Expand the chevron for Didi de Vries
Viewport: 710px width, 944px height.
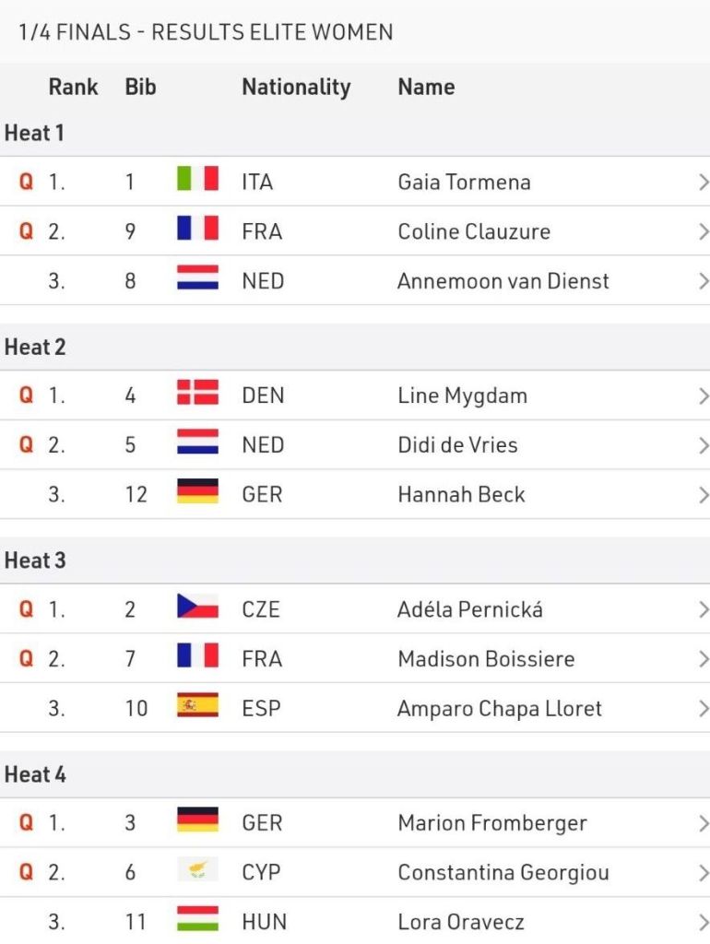click(x=703, y=445)
